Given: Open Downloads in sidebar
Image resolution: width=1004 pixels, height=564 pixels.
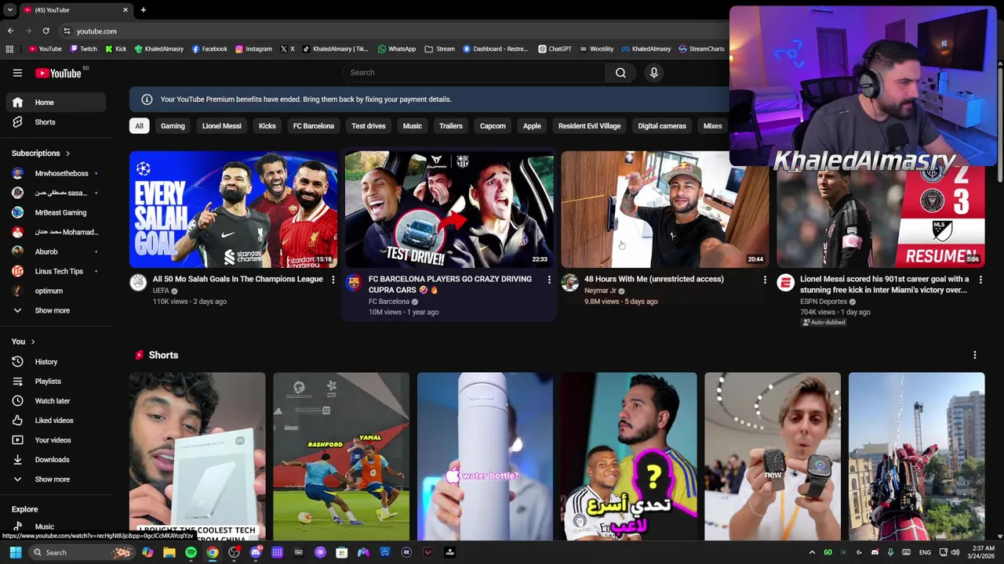Looking at the screenshot, I should click(x=56, y=460).
